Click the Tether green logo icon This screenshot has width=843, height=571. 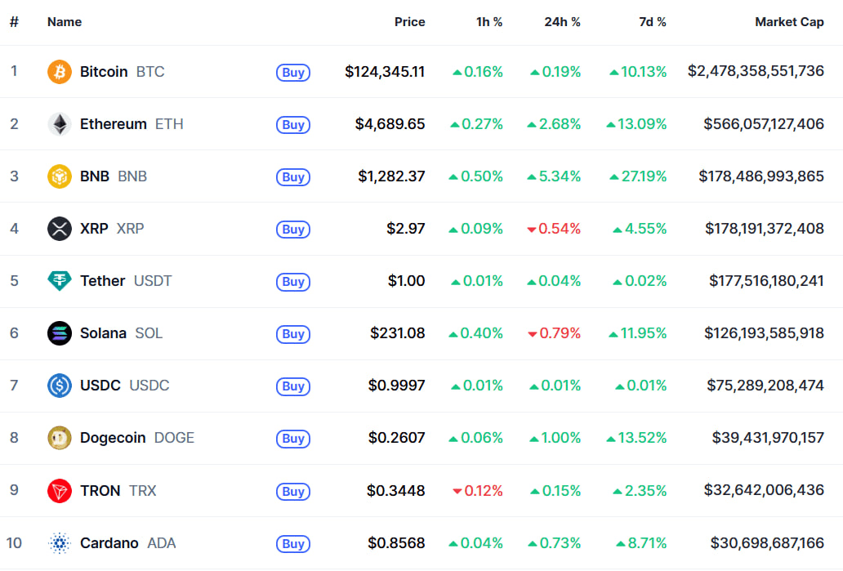tap(60, 281)
